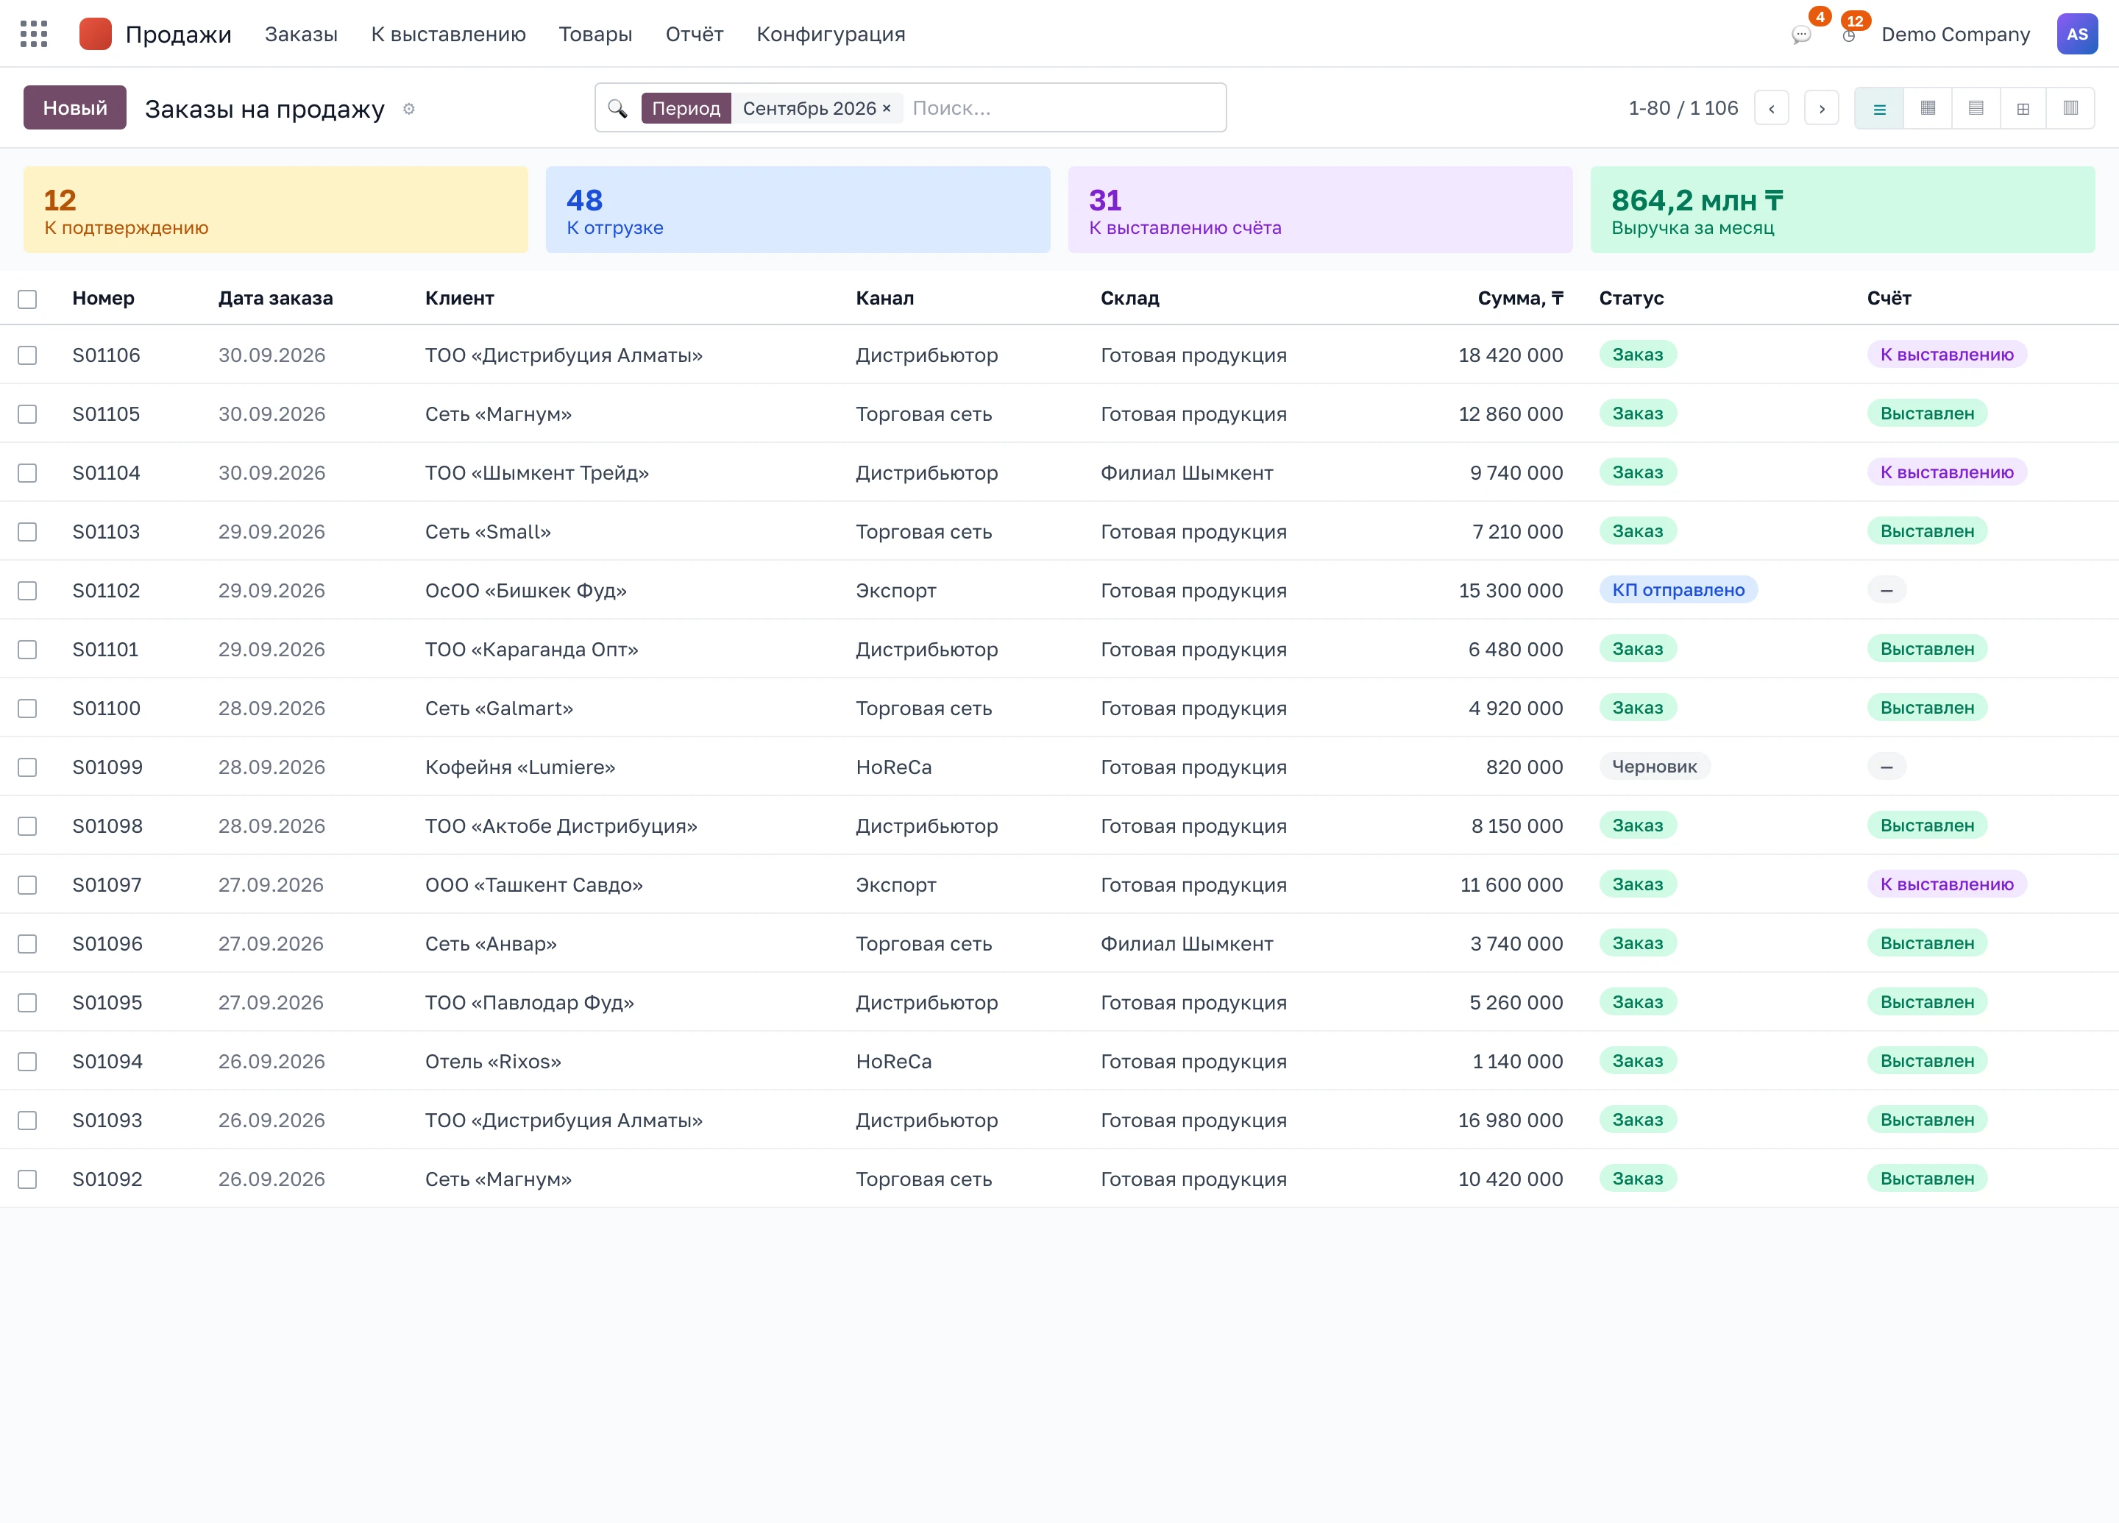Image resolution: width=2119 pixels, height=1523 pixels.
Task: Open the К отгрузке card
Action: (x=798, y=210)
